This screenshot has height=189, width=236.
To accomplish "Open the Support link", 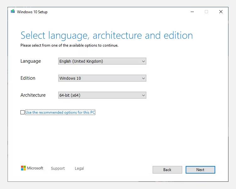I will click(58, 169).
